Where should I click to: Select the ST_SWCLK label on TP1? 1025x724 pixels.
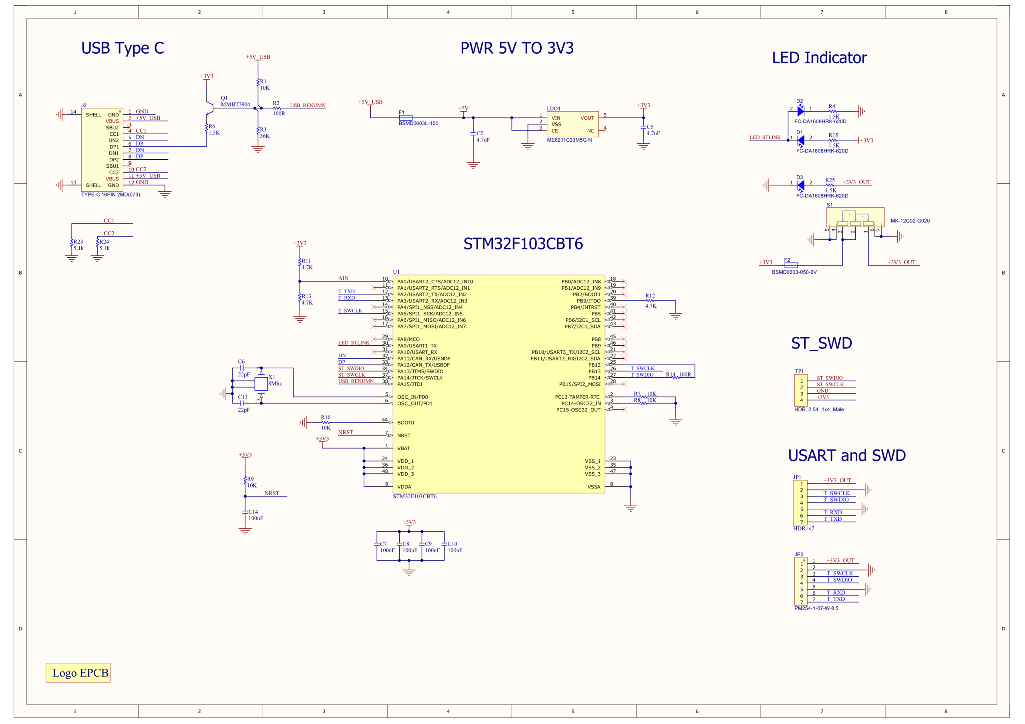click(830, 384)
